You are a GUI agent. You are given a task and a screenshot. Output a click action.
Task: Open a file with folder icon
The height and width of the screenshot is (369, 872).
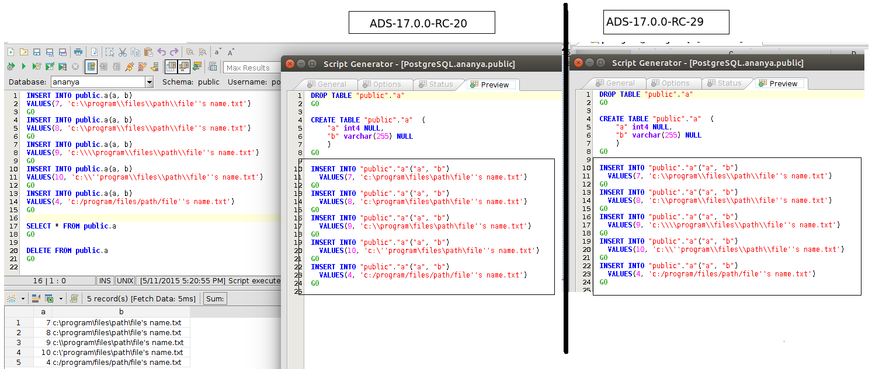[24, 52]
